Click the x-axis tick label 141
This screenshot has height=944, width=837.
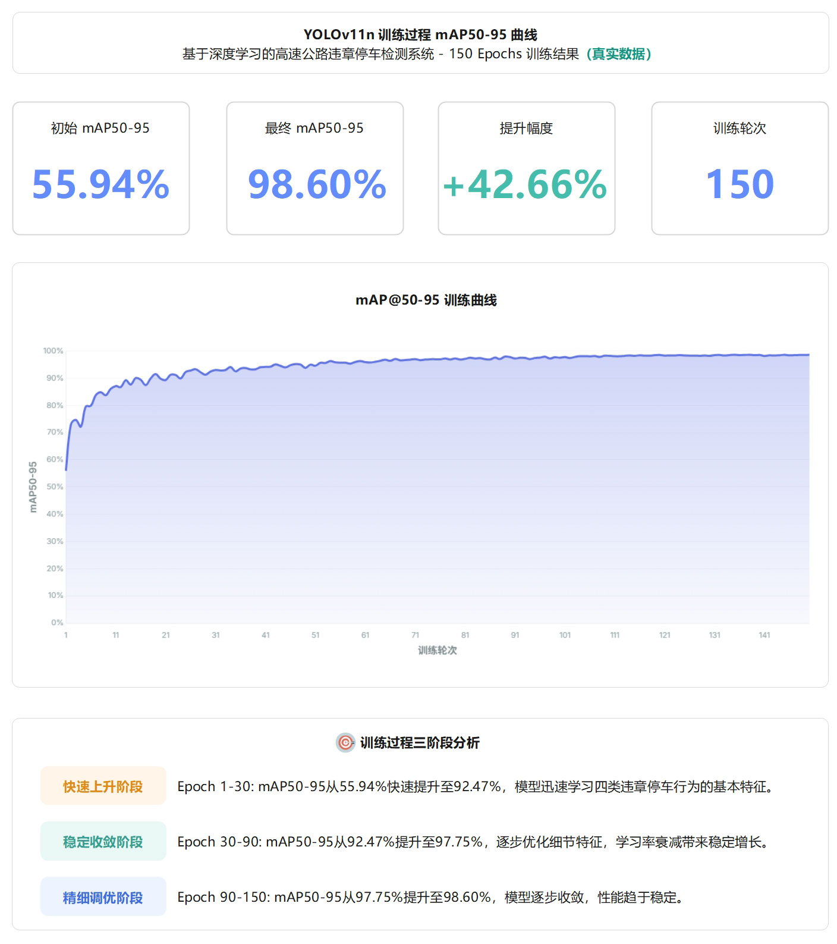(x=764, y=635)
